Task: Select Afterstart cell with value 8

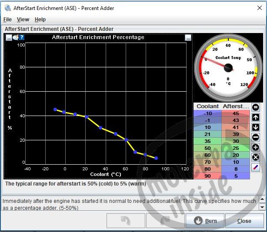Action: [x=236, y=169]
